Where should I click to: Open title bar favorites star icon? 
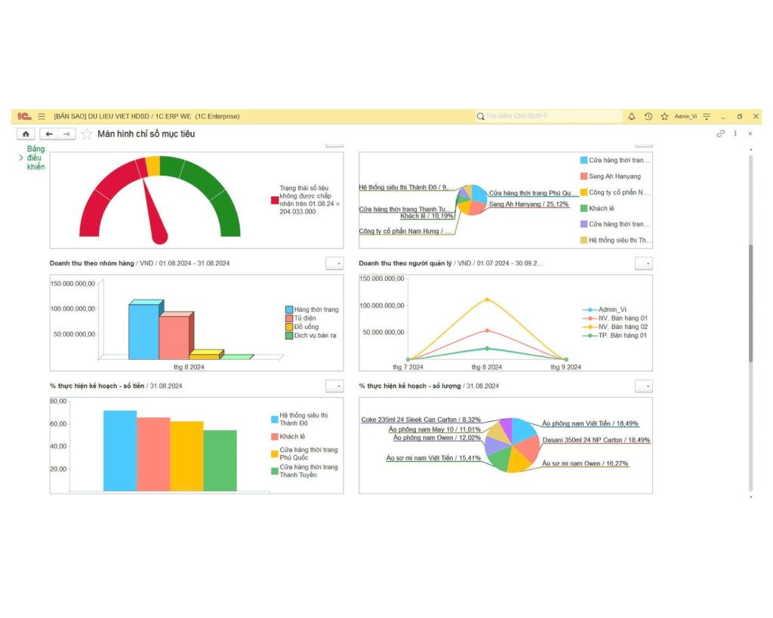pyautogui.click(x=664, y=116)
